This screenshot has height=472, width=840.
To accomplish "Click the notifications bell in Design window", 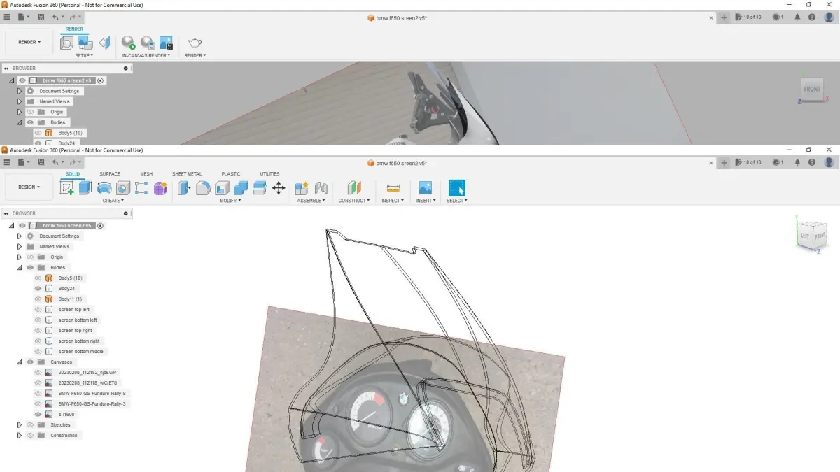I will click(797, 162).
